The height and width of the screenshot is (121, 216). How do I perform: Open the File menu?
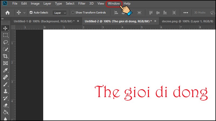[15, 3]
